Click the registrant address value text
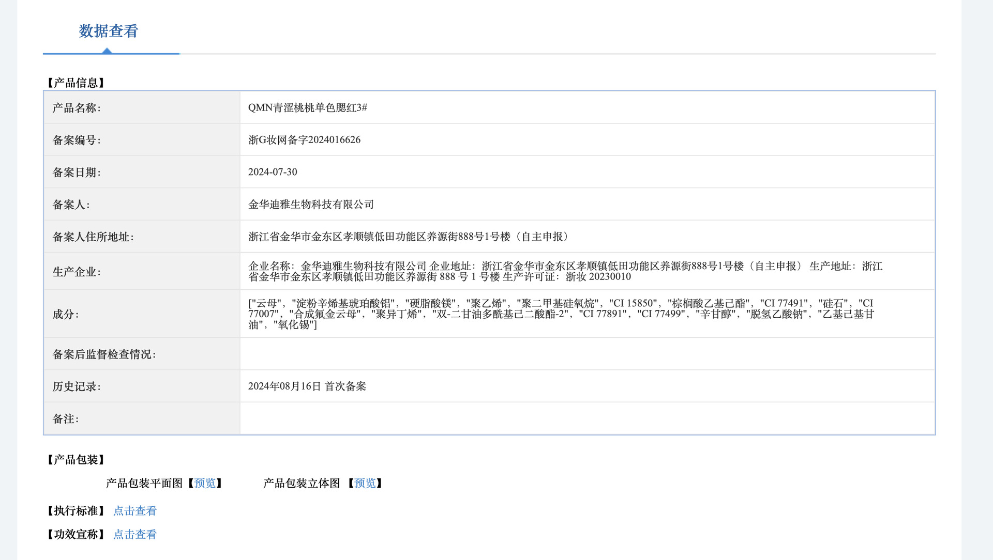The height and width of the screenshot is (560, 993). pyautogui.click(x=410, y=237)
